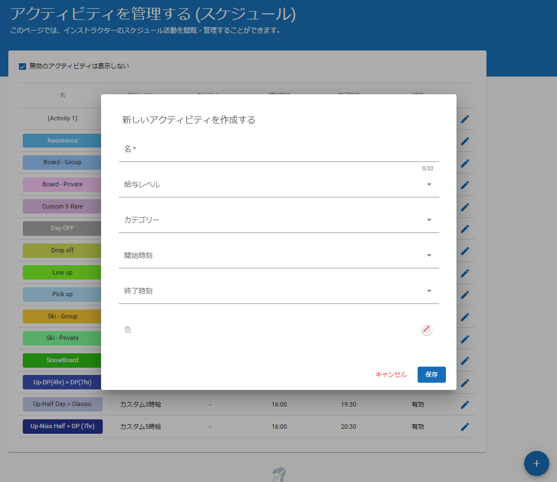557x482 pixels.
Task: Open the 開始時刻 time dropdown
Action: pyautogui.click(x=278, y=256)
